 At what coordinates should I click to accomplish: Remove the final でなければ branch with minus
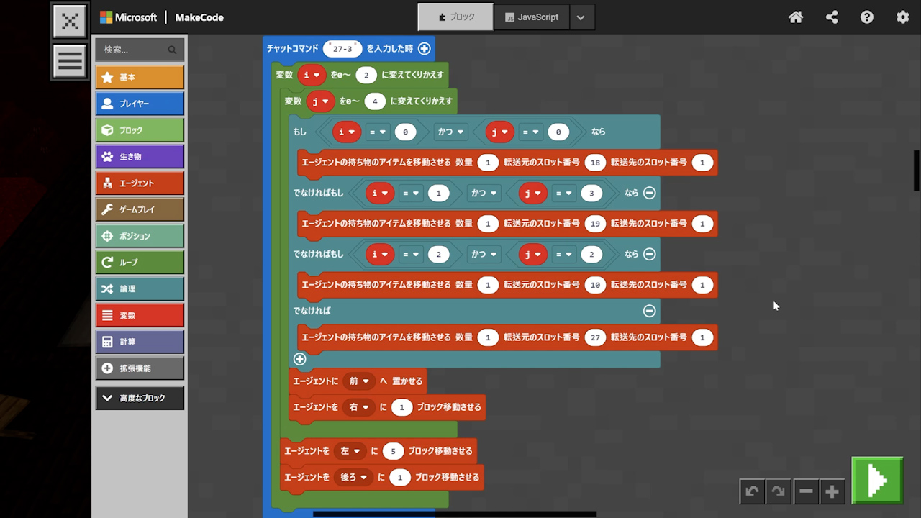[x=649, y=311]
